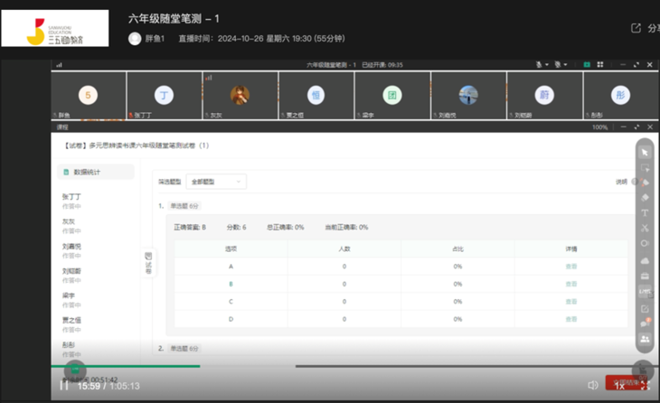Click the share icon at top right
This screenshot has width=660, height=403.
(636, 28)
